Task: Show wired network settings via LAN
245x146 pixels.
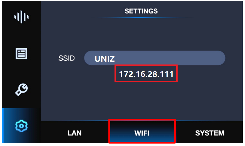Action: (x=75, y=133)
